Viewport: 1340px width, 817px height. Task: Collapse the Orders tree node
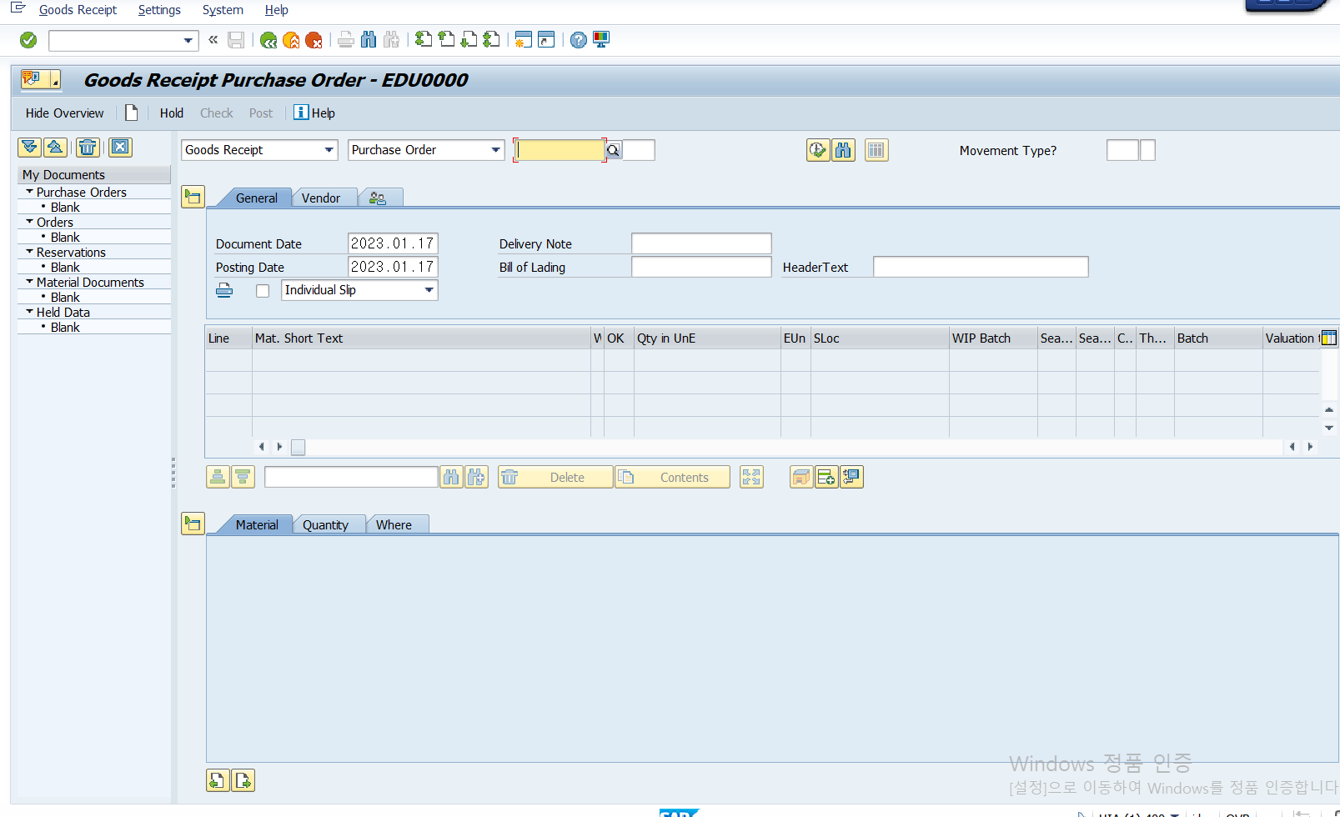pyautogui.click(x=30, y=222)
